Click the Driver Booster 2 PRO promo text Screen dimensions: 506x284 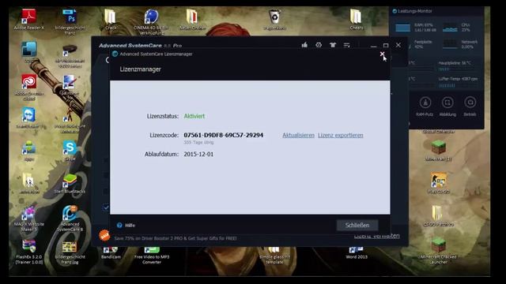point(176,238)
